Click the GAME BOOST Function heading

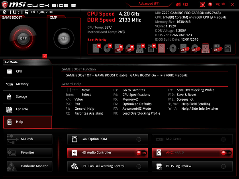tap(78, 69)
